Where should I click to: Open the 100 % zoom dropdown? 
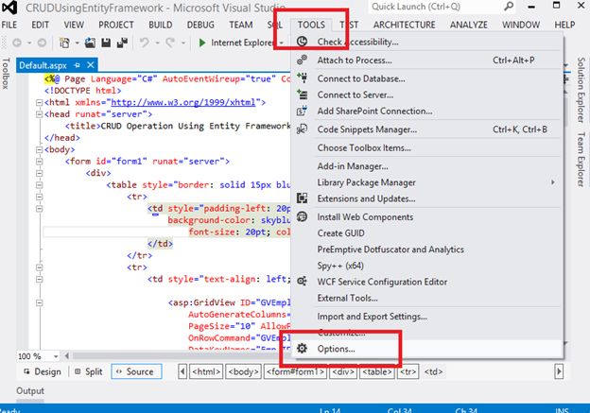coord(56,356)
